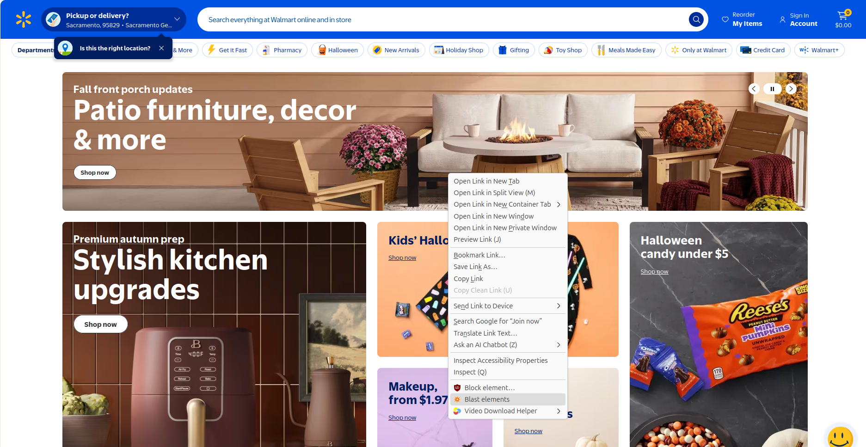This screenshot has width=866, height=447.
Task: Pause the hero banner carousel
Action: tap(772, 89)
